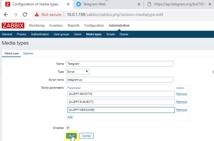214x141 pixels.
Task: Remove the {ALERT.SENDTO} parameter
Action: (x=181, y=94)
